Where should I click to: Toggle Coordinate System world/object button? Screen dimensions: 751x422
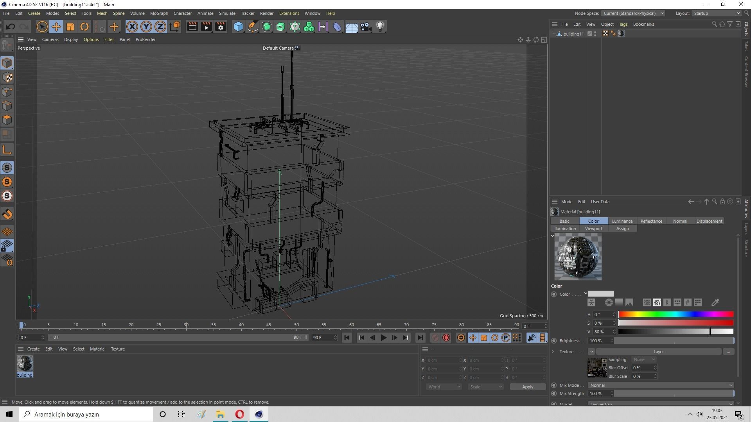175,27
